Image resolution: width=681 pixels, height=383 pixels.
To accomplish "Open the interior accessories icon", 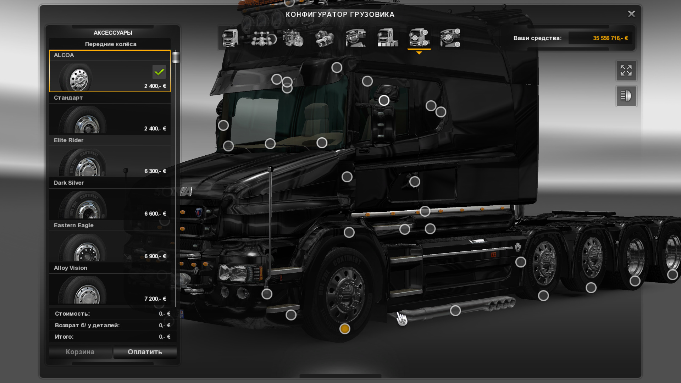I will (450, 38).
